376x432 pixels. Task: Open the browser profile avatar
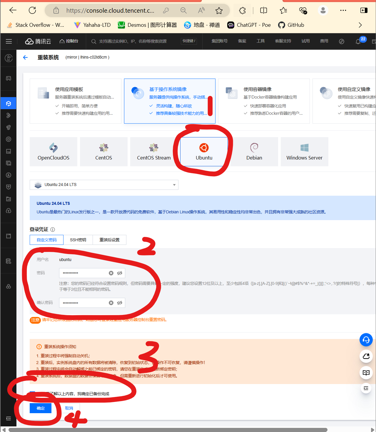pyautogui.click(x=323, y=11)
